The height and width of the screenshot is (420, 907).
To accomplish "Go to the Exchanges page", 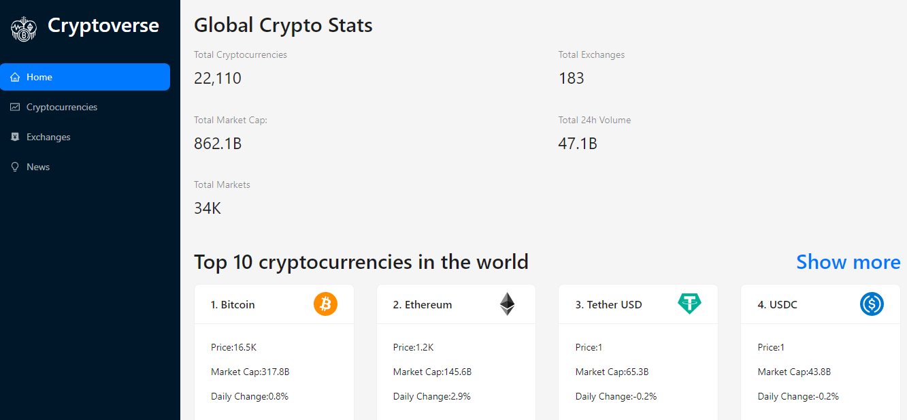I will [x=85, y=137].
